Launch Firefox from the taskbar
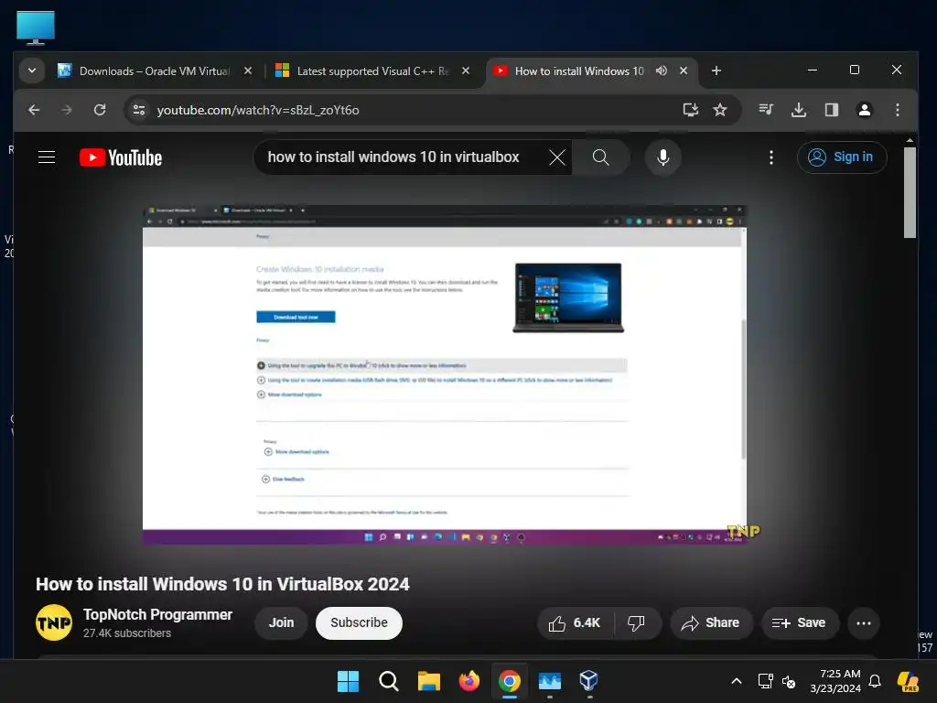The image size is (937, 703). [x=469, y=681]
